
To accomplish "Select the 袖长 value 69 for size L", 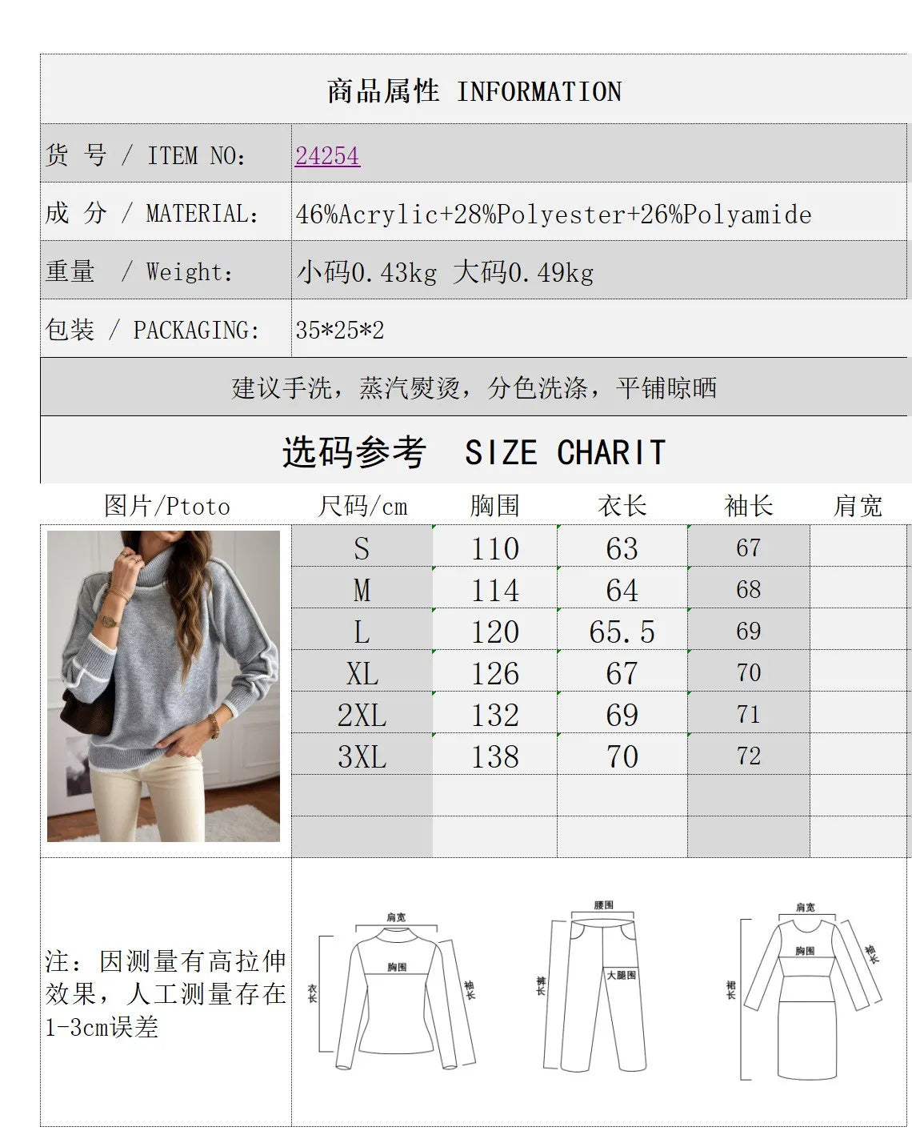I will tap(749, 631).
